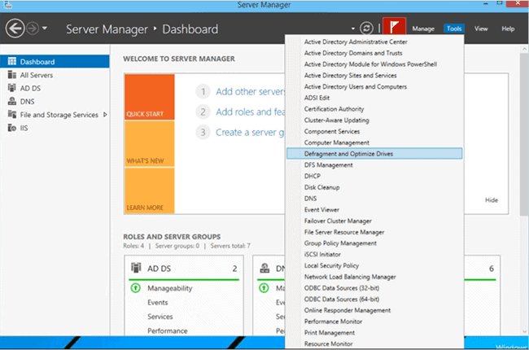The image size is (529, 350).
Task: Open the Learn More tile
Action: [x=150, y=190]
